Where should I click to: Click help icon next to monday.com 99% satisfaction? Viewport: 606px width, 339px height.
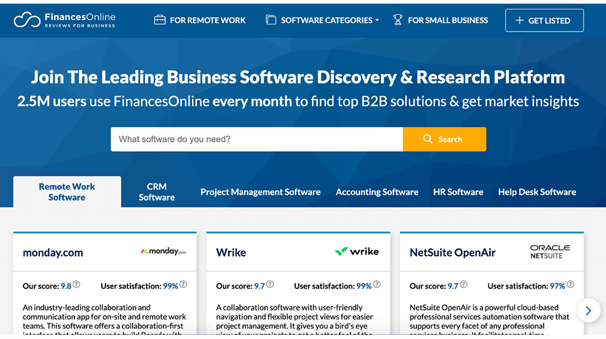pos(183,285)
